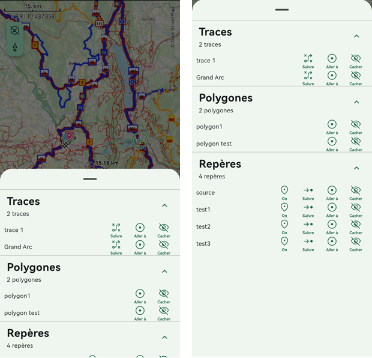This screenshot has height=358, width=372.
Task: Go to the test2 waypoint
Action: [332, 227]
